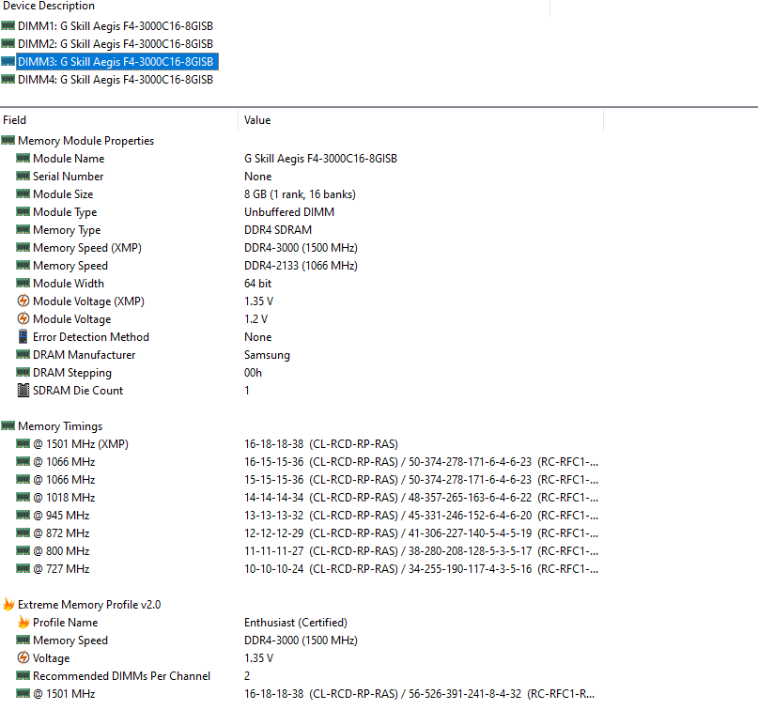The width and height of the screenshot is (758, 710).
Task: Click the Recommended DIMMs Per Channel icon
Action: click(23, 675)
